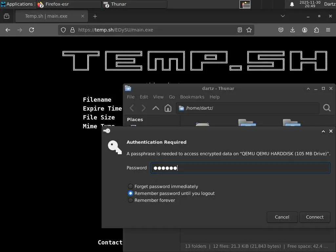This screenshot has width=336, height=252.
Task: Go back in Thunar navigation
Action: (132, 108)
